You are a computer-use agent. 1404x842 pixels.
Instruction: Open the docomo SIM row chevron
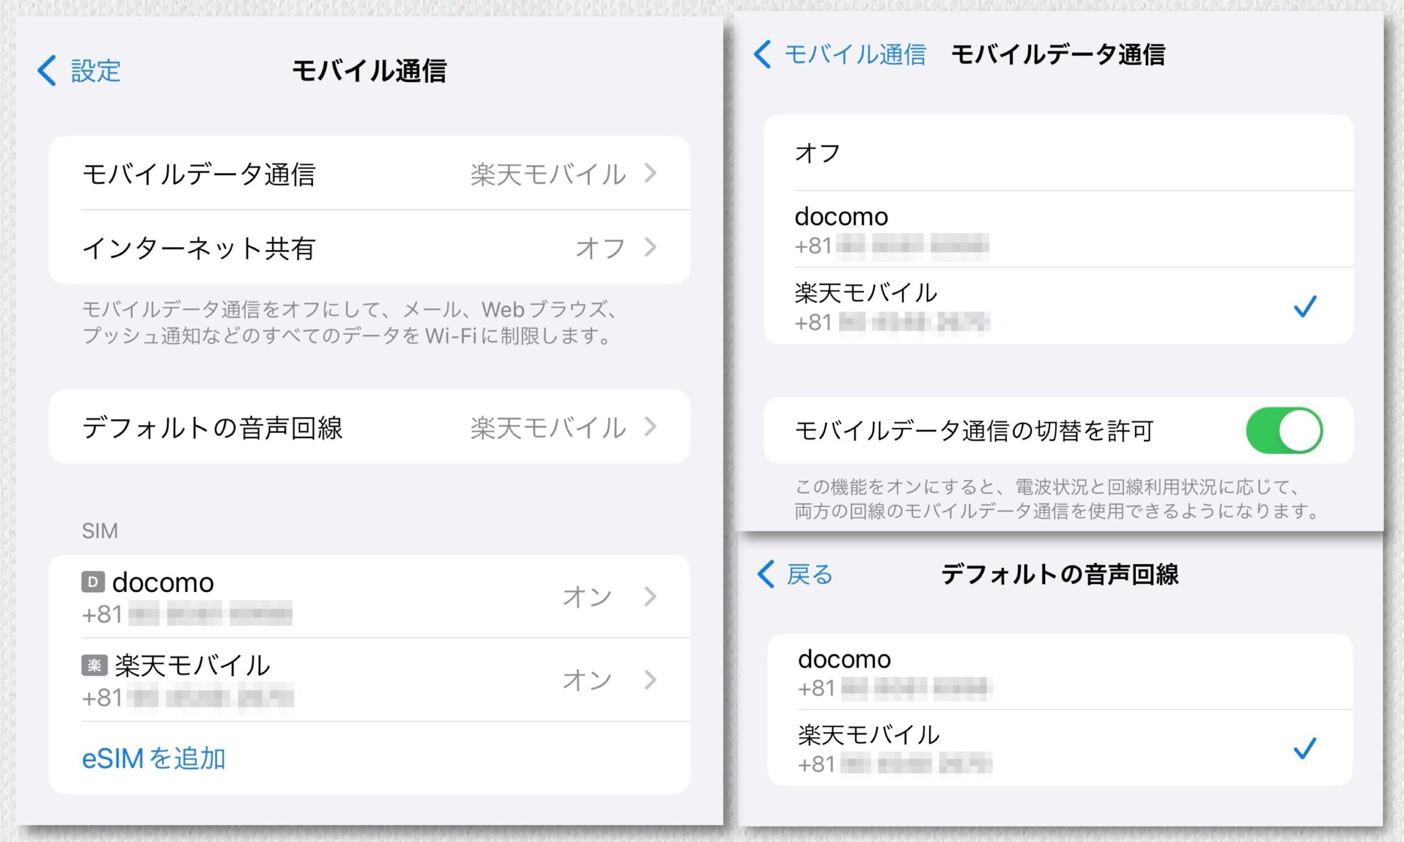[651, 596]
